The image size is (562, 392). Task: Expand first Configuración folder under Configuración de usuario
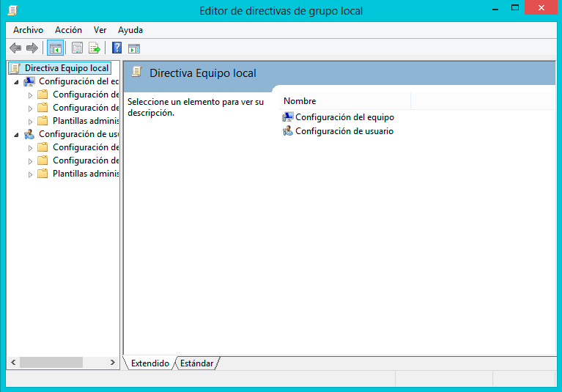point(30,148)
